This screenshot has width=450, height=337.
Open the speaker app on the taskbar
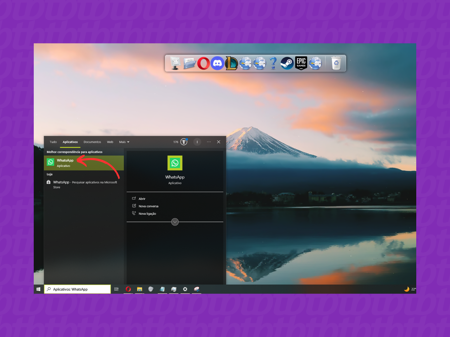coord(151,289)
